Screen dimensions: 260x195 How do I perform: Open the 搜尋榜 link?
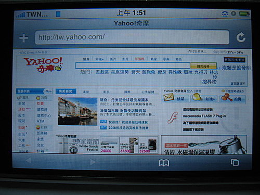tap(209, 82)
